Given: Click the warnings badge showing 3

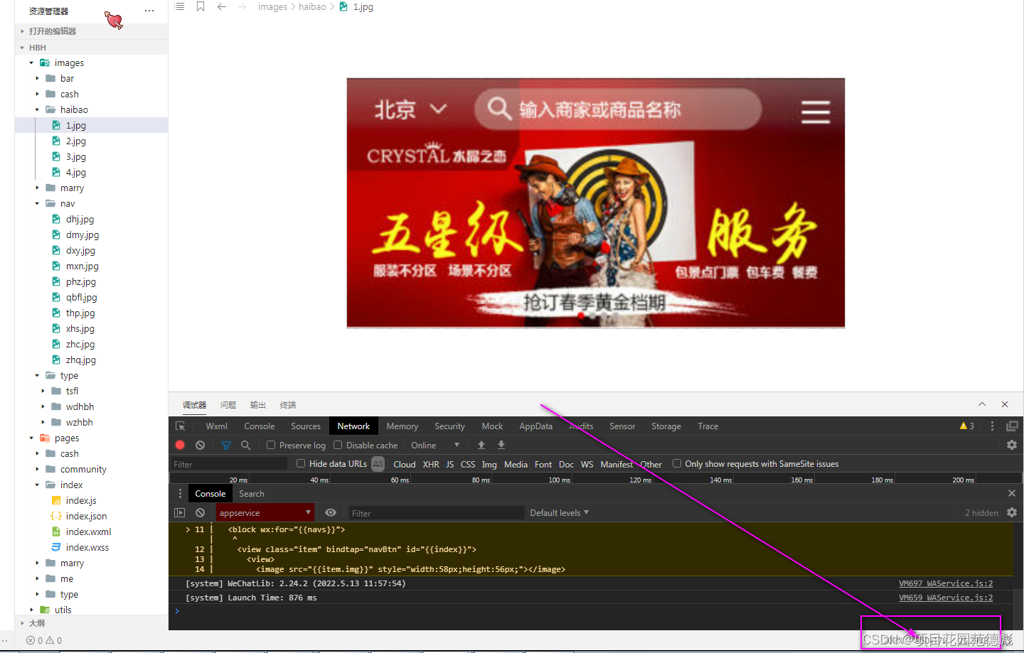Looking at the screenshot, I should tap(966, 426).
